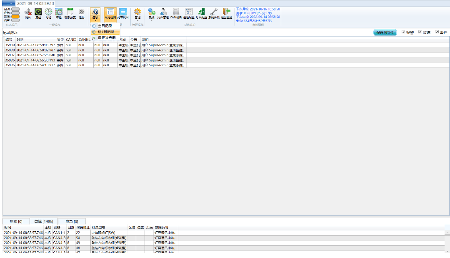
Task: Toggle the 故障 fault checkbox
Action: (x=420, y=32)
